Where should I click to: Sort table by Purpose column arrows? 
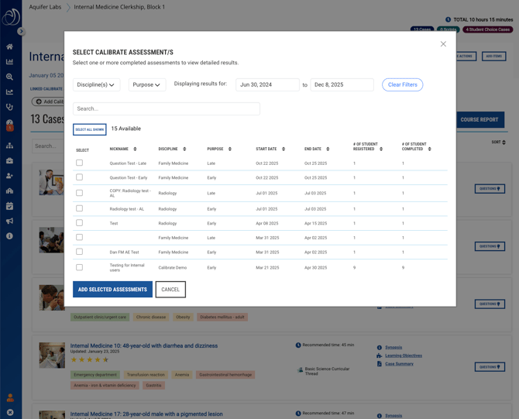coord(230,149)
